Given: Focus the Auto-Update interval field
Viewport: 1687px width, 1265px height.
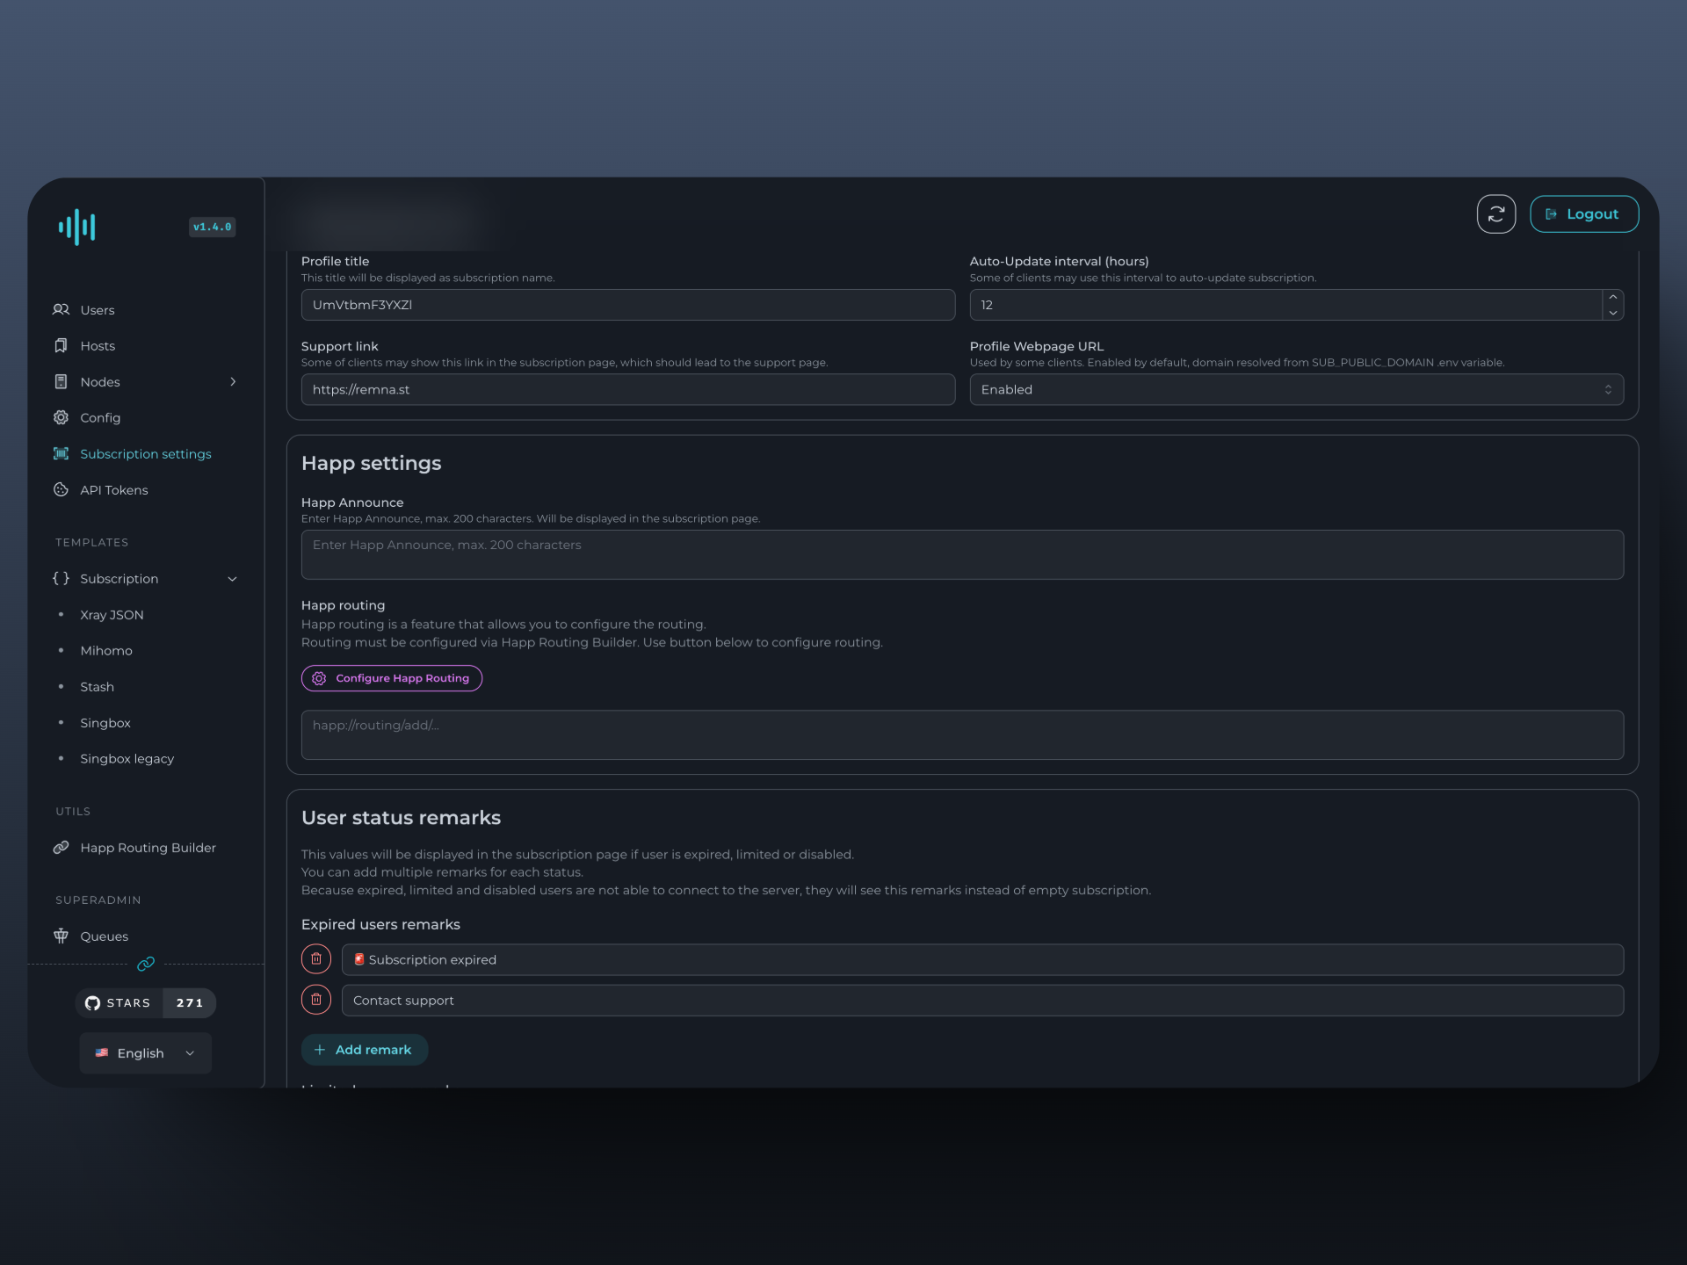Looking at the screenshot, I should pos(1285,305).
